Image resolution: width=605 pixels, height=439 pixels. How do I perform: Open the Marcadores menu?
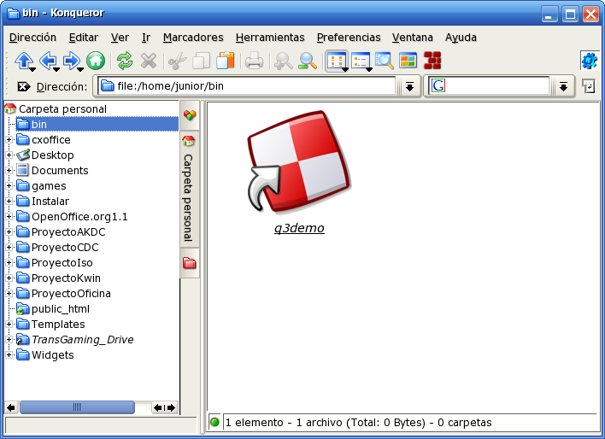pos(193,38)
